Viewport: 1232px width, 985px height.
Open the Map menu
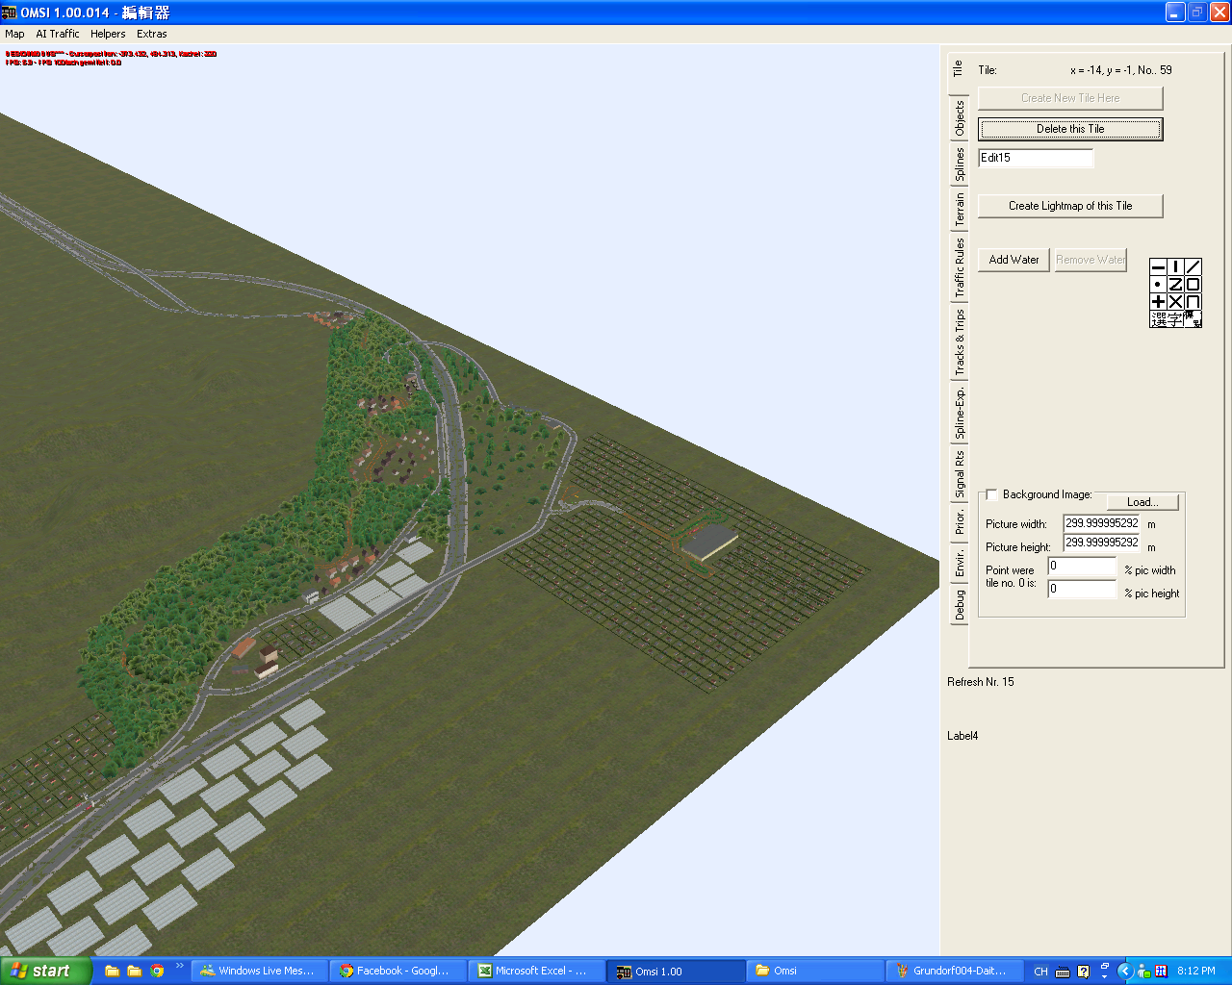point(14,34)
